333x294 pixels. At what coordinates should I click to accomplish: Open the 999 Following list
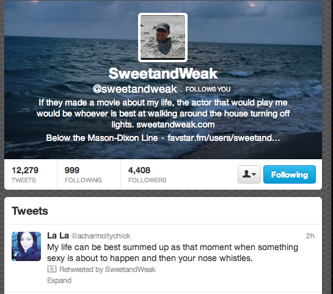point(83,174)
